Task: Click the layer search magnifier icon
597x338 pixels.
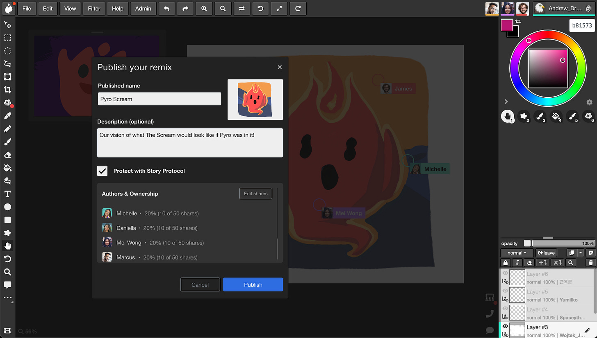Action: click(570, 263)
